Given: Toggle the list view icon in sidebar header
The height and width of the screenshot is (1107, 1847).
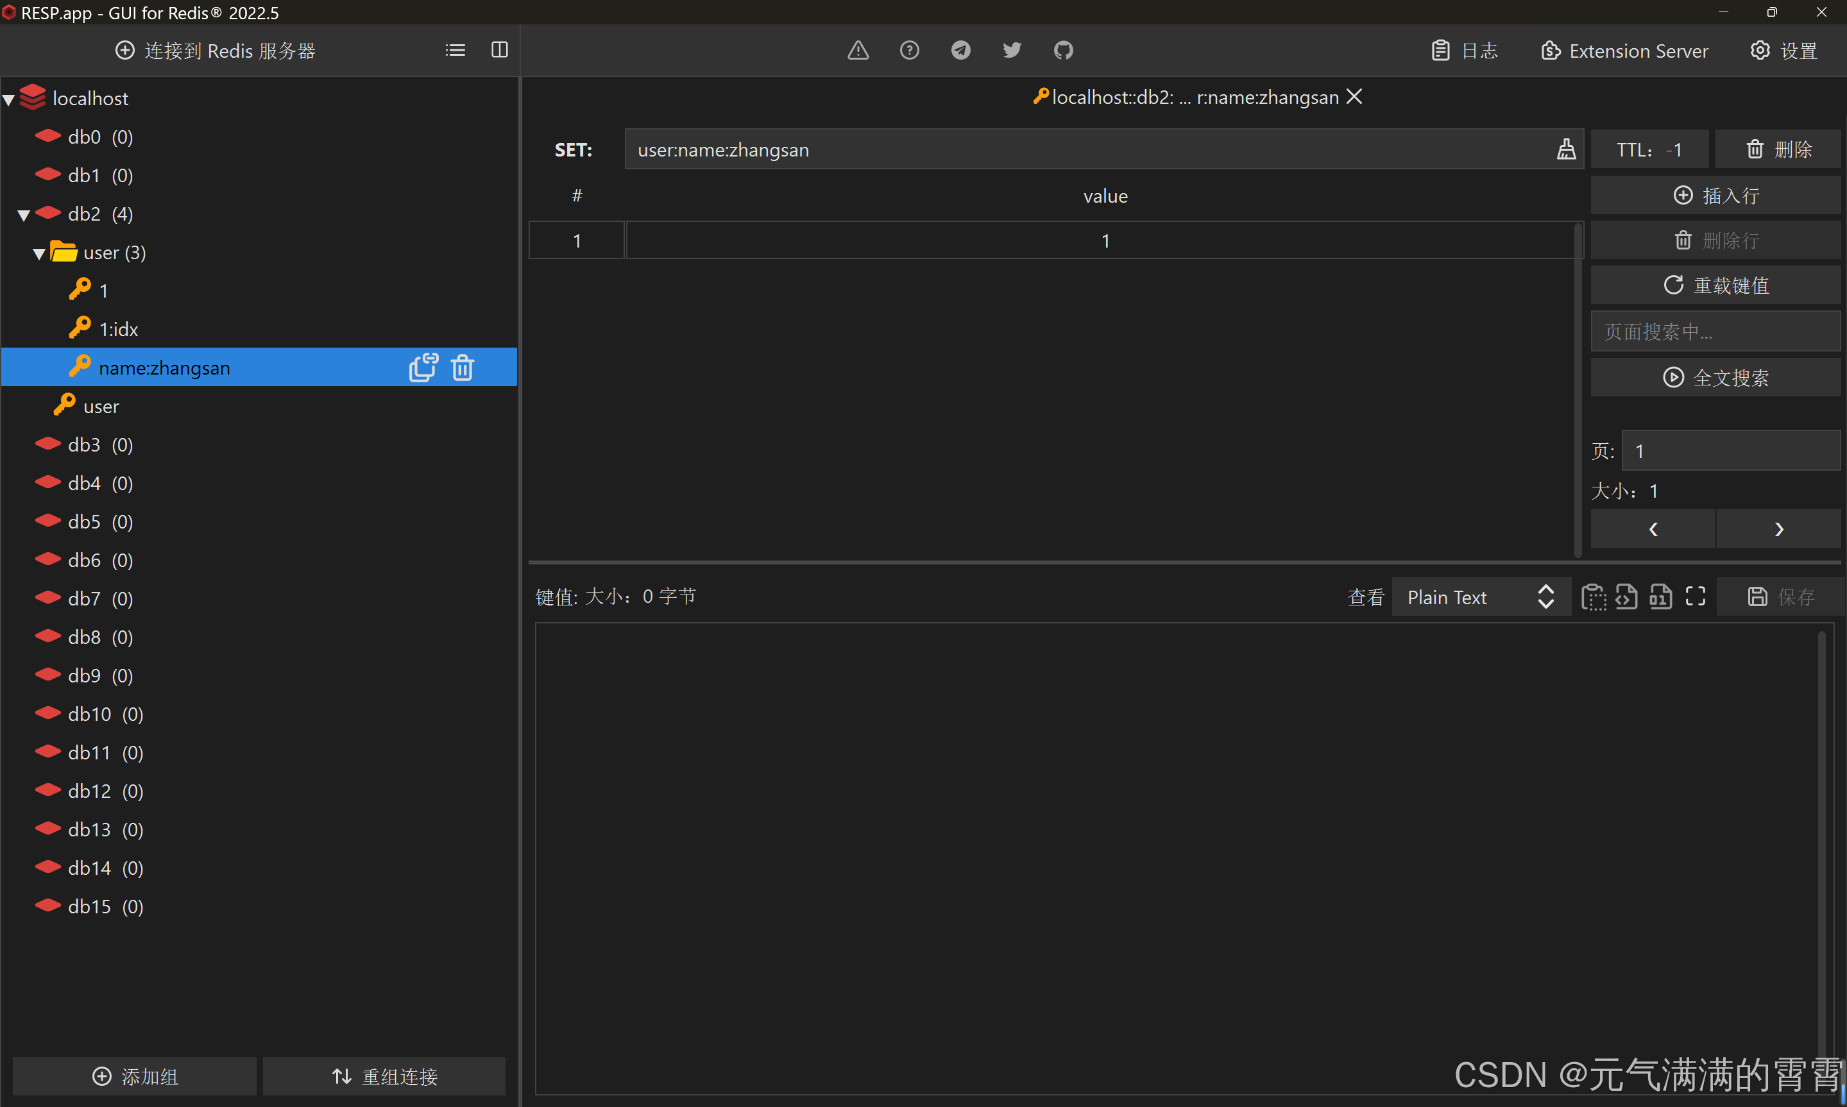Looking at the screenshot, I should (455, 50).
